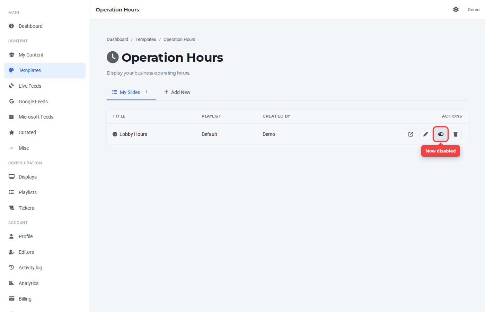Click the My Content layers icon
This screenshot has height=312, width=485.
click(11, 55)
